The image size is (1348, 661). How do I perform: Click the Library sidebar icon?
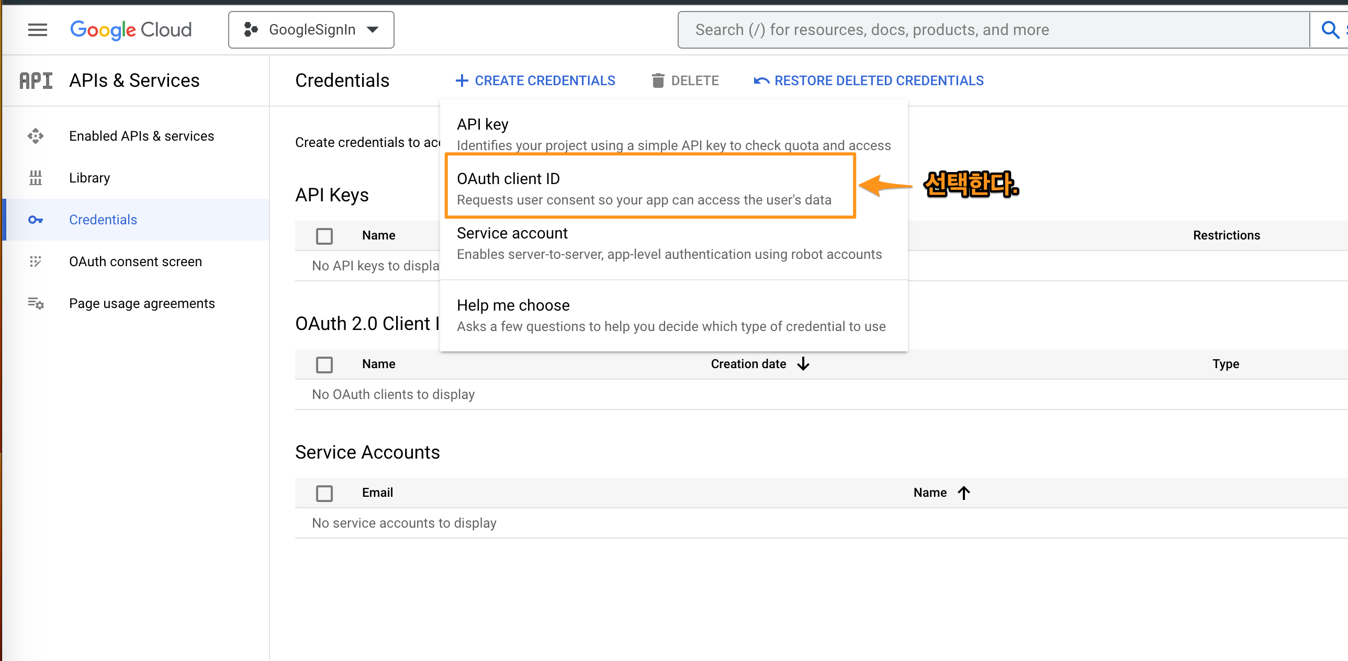36,178
